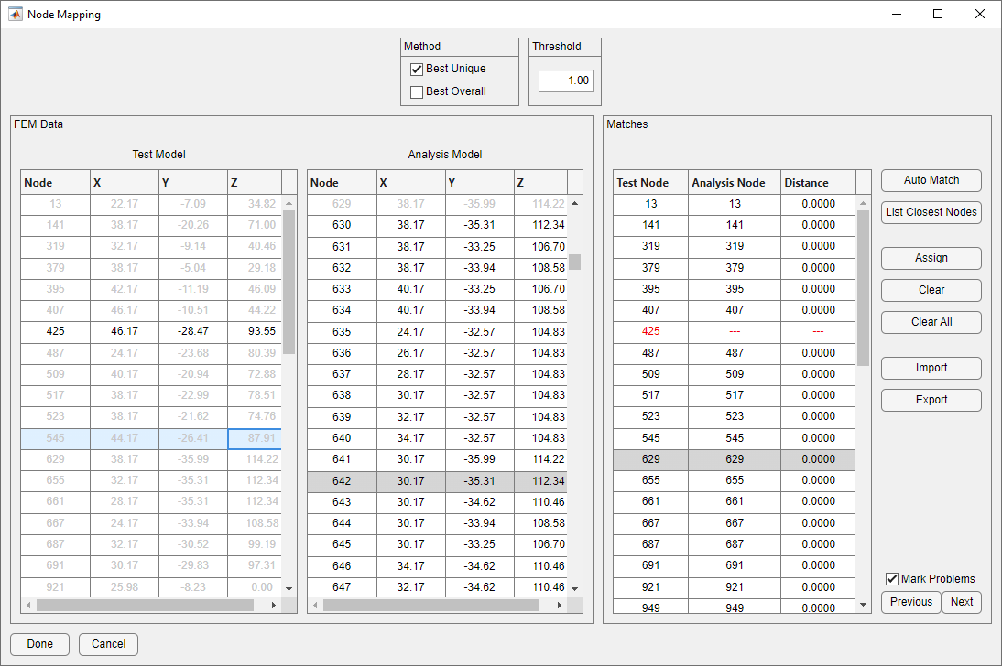Viewport: 1002px width, 666px height.
Task: Select Matches row for test node 487
Action: point(735,352)
